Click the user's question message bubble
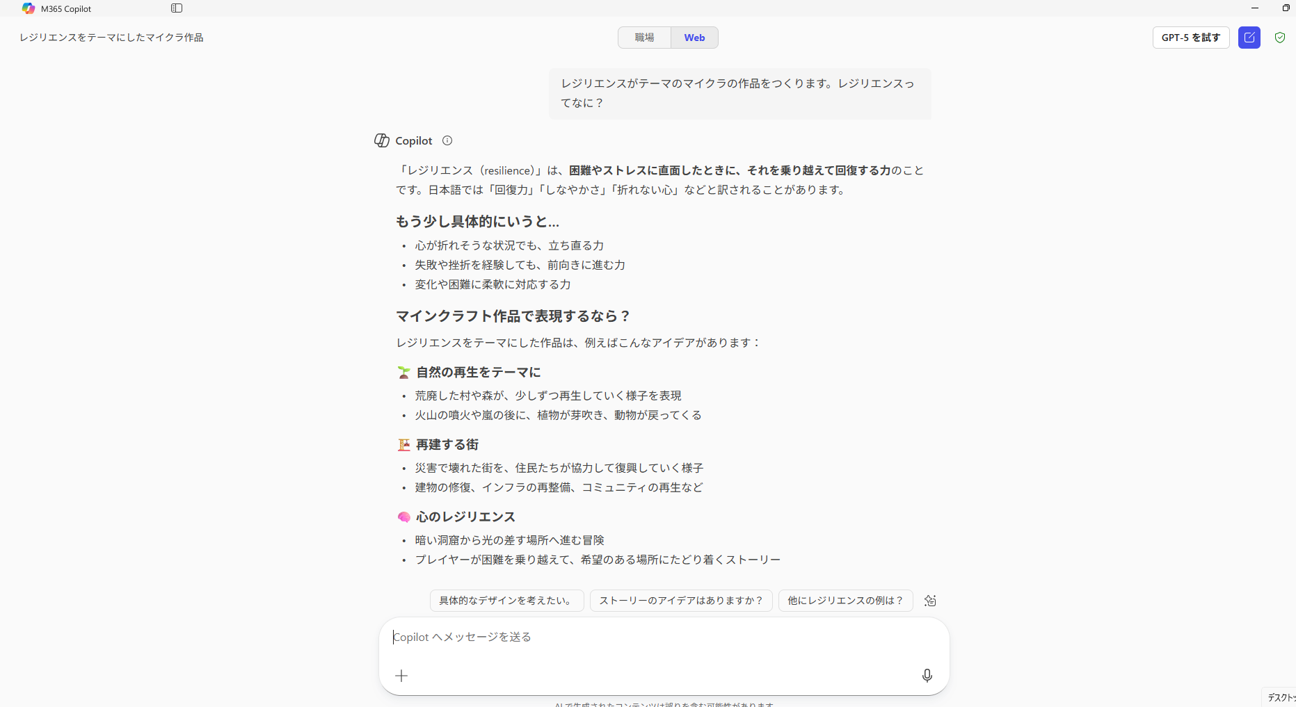This screenshot has width=1296, height=707. [740, 93]
